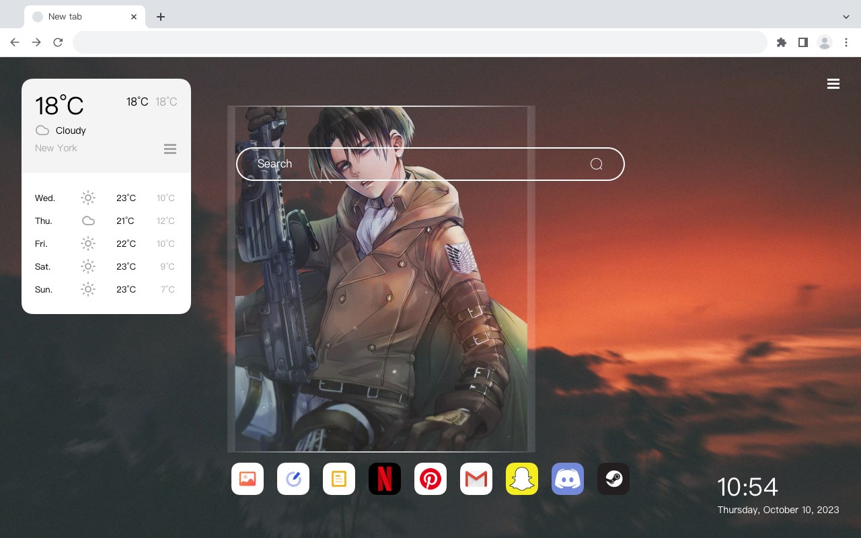Click the 7°C low temperature value
Screen dimensions: 861x538
point(167,289)
